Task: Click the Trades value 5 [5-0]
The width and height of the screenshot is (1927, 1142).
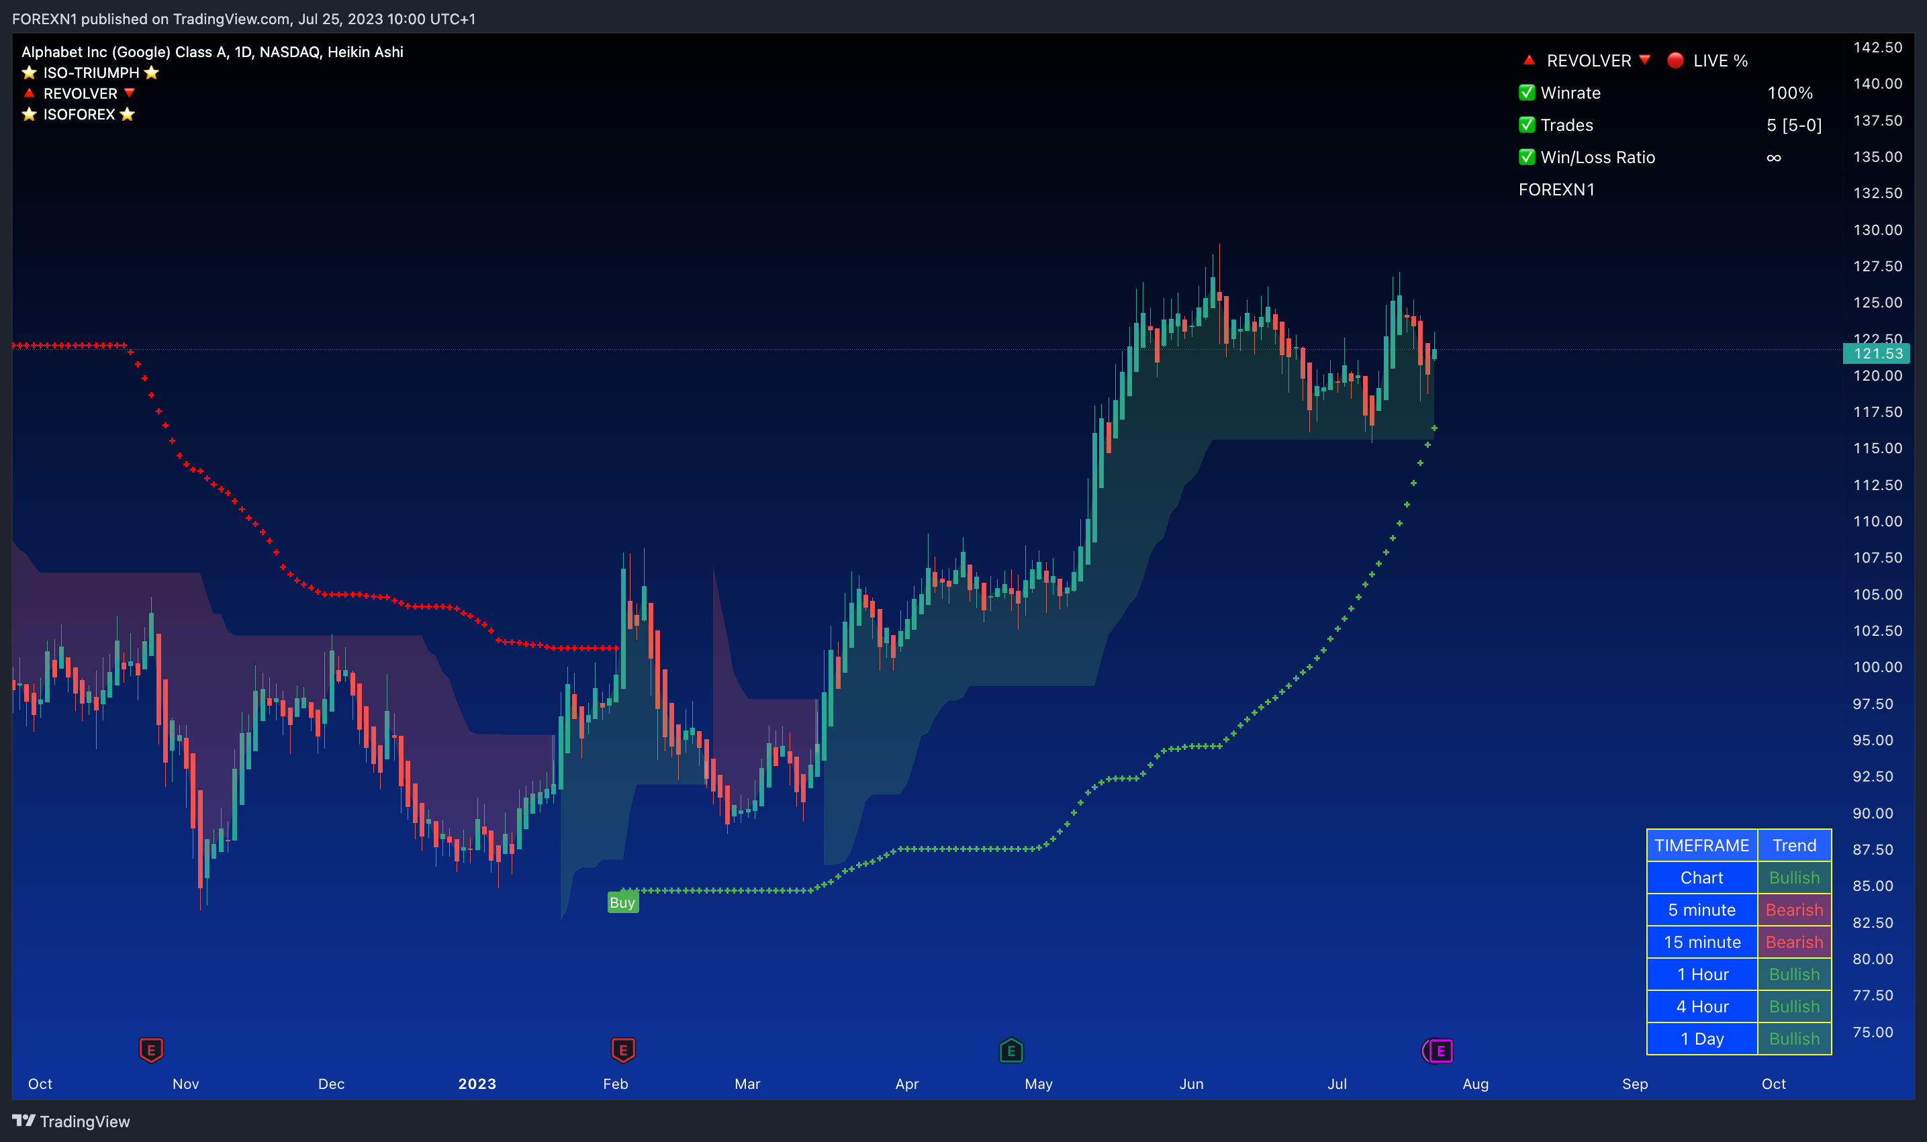Action: click(x=1794, y=125)
